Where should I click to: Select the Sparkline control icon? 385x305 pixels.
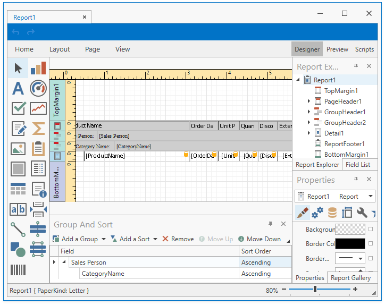[38, 108]
